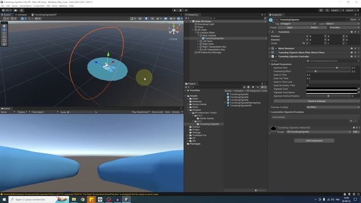Open the Window menu
This screenshot has height=203, width=361.
tap(63, 6)
